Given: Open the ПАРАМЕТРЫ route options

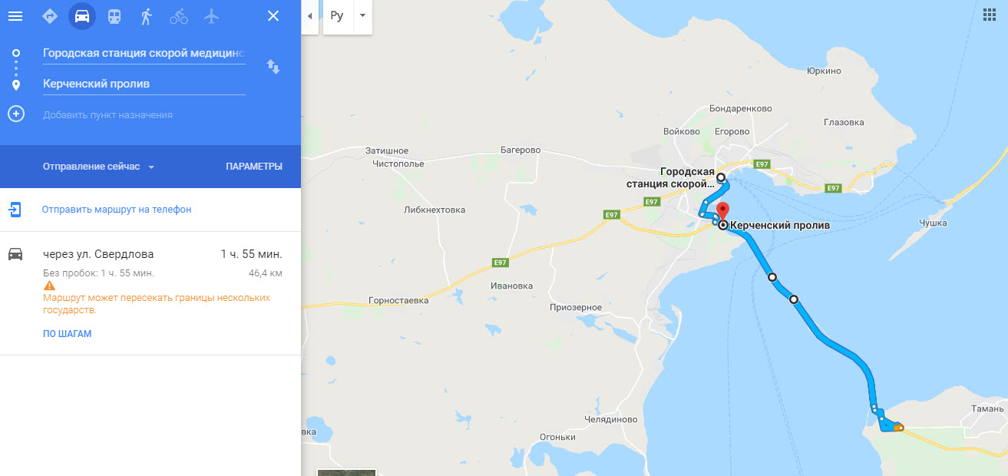Looking at the screenshot, I should click(x=254, y=167).
